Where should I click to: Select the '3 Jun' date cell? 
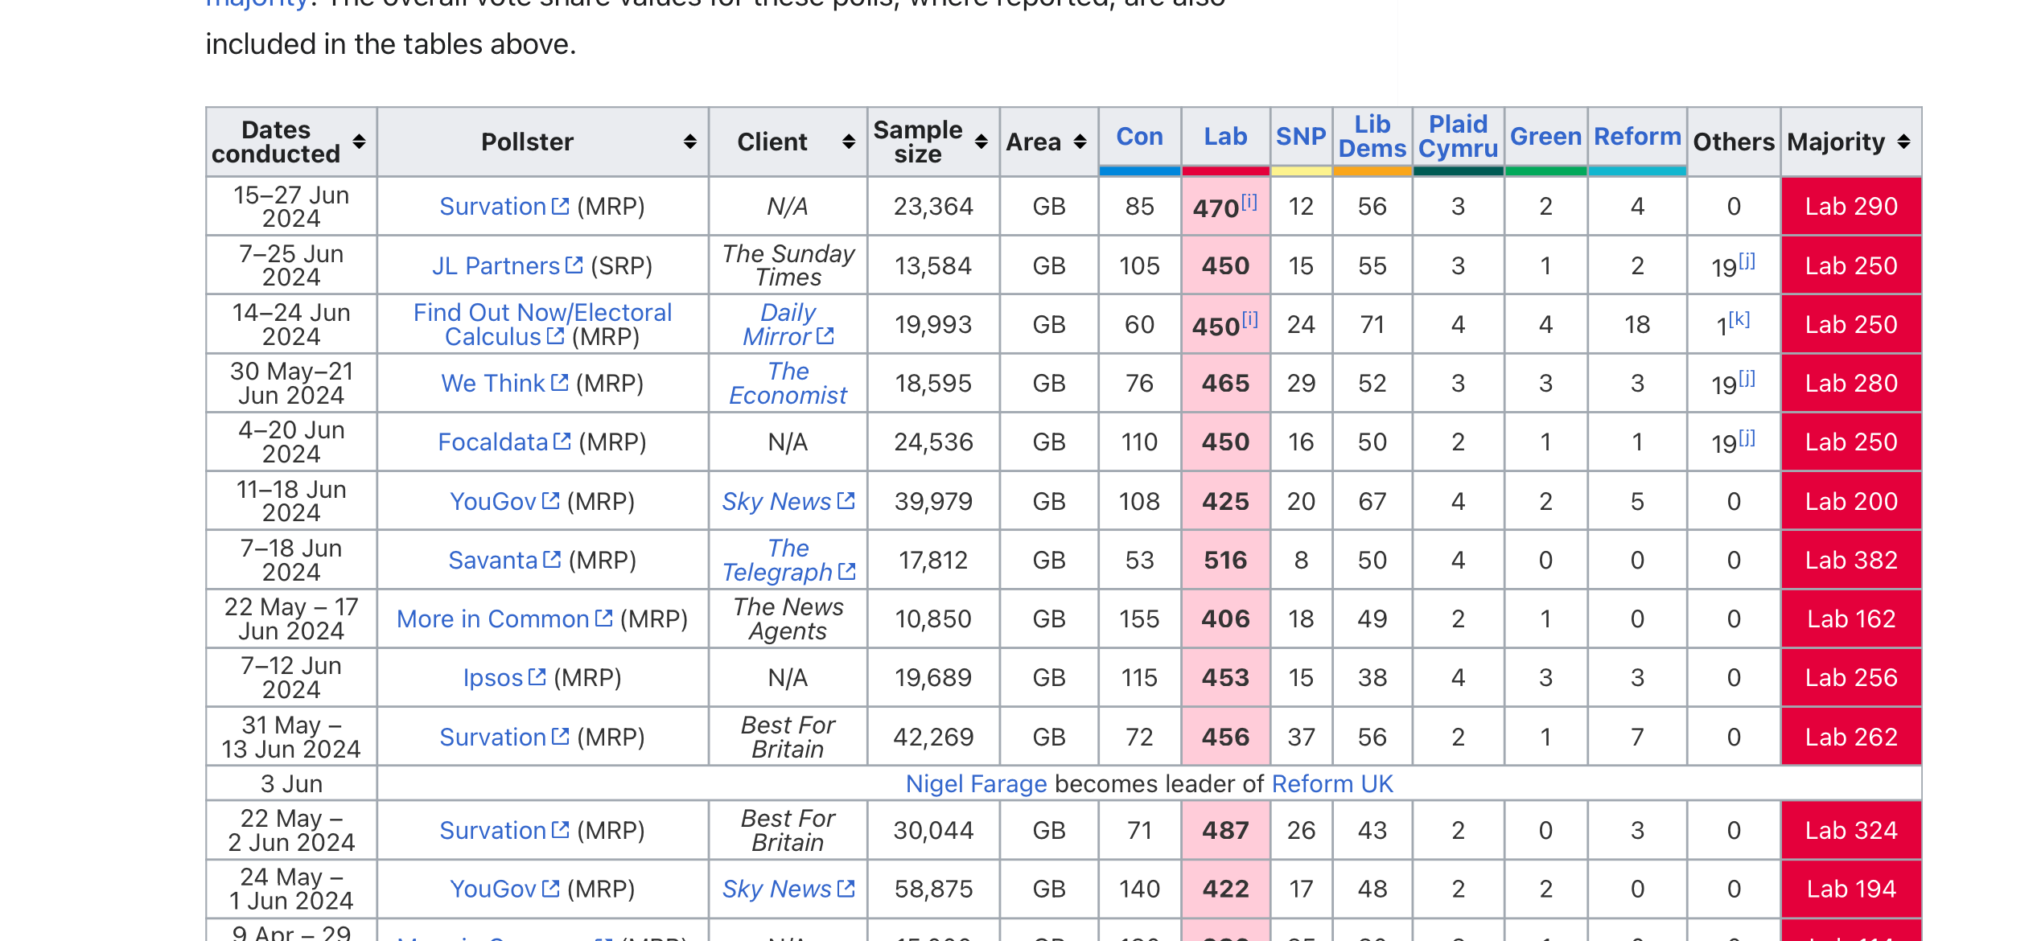tap(291, 783)
